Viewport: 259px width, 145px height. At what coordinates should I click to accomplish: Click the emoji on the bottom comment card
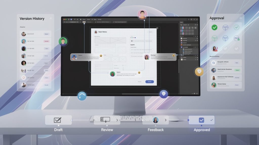click(139, 73)
